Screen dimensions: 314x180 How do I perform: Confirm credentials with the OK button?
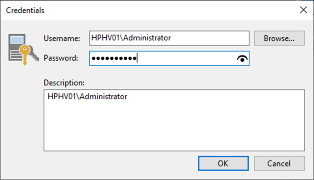(x=223, y=163)
